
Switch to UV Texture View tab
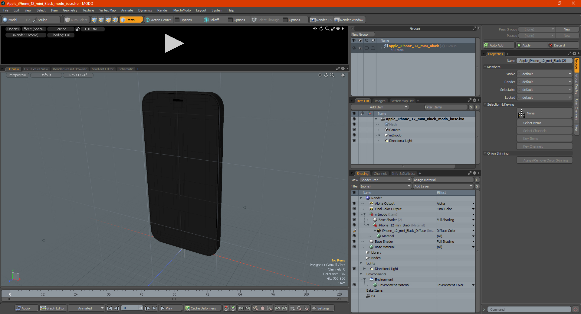pyautogui.click(x=36, y=69)
